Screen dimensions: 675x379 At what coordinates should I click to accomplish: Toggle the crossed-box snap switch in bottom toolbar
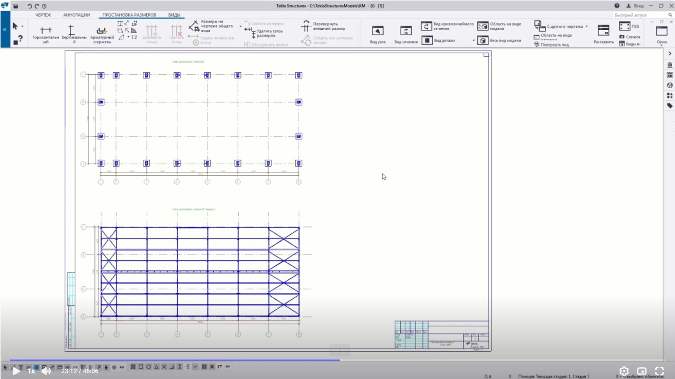[133, 367]
